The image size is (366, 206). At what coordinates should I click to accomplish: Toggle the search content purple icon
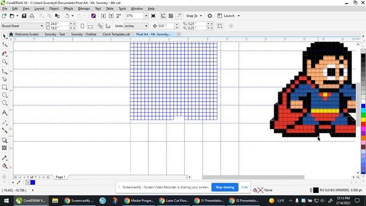click(x=93, y=16)
